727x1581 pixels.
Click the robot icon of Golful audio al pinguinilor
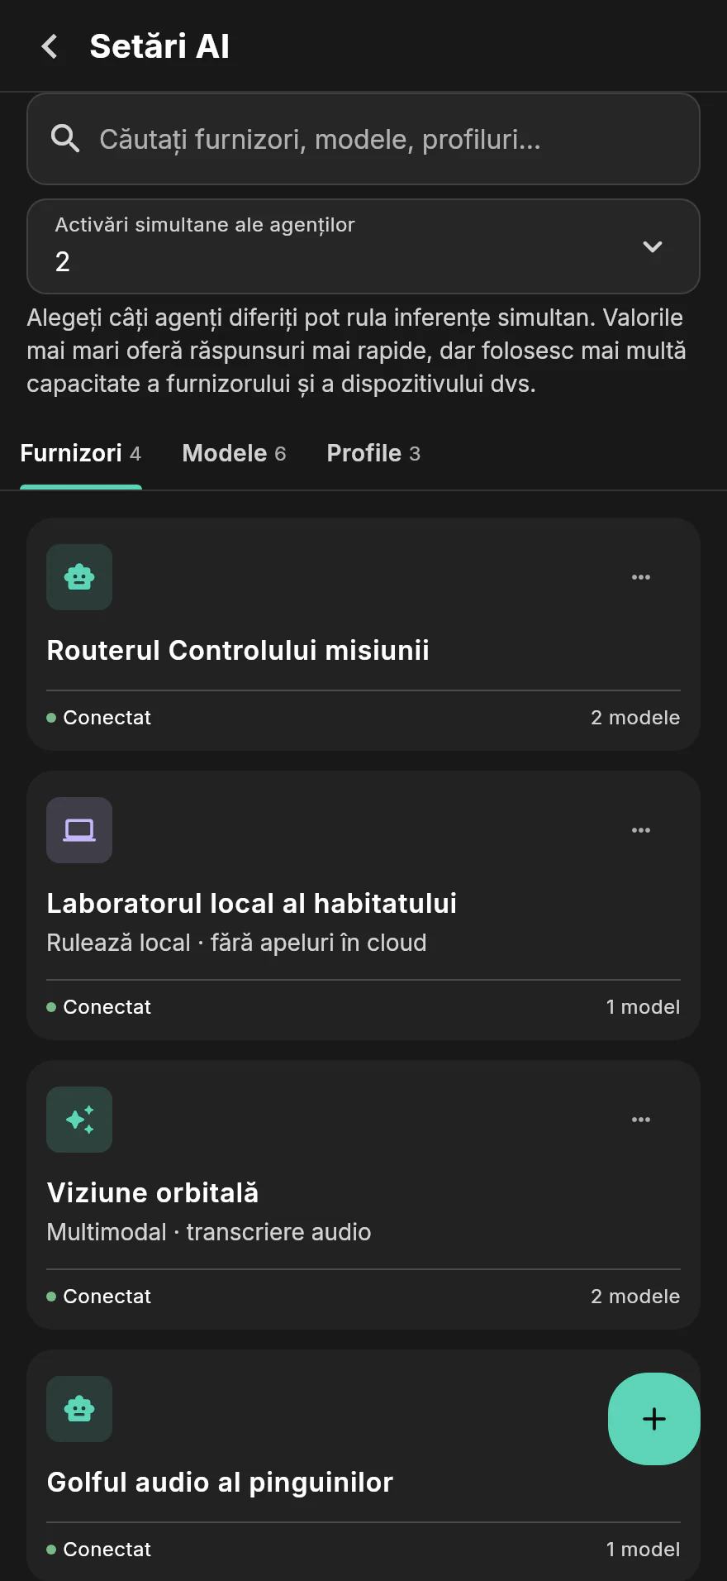79,1409
